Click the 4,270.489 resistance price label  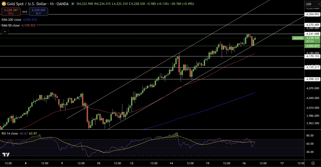[x=312, y=25]
